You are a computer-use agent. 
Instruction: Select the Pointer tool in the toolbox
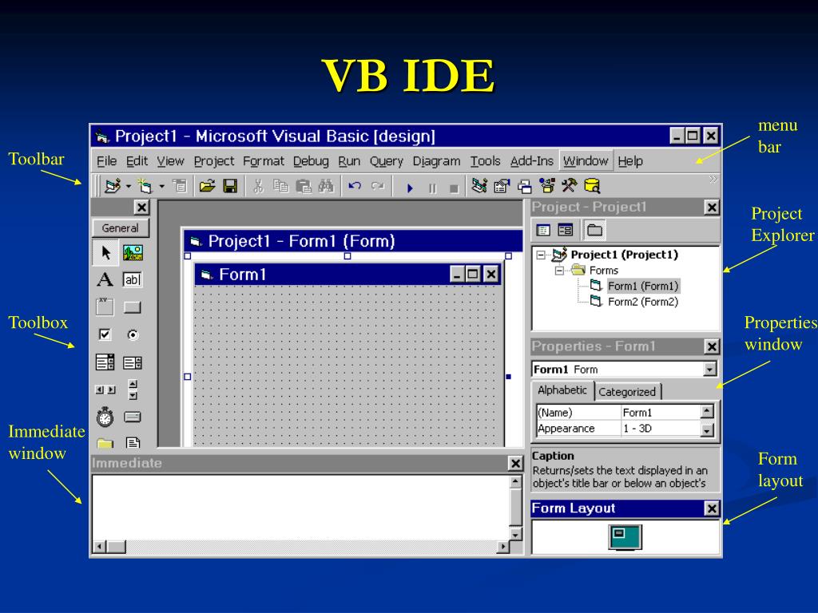(x=106, y=253)
